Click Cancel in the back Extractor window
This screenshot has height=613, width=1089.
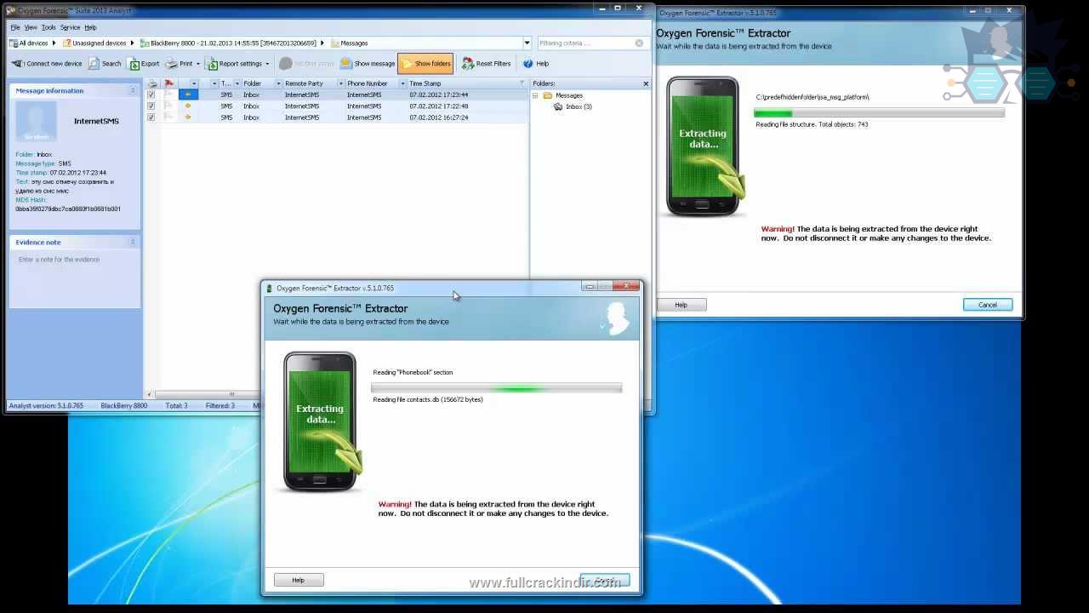pos(988,305)
